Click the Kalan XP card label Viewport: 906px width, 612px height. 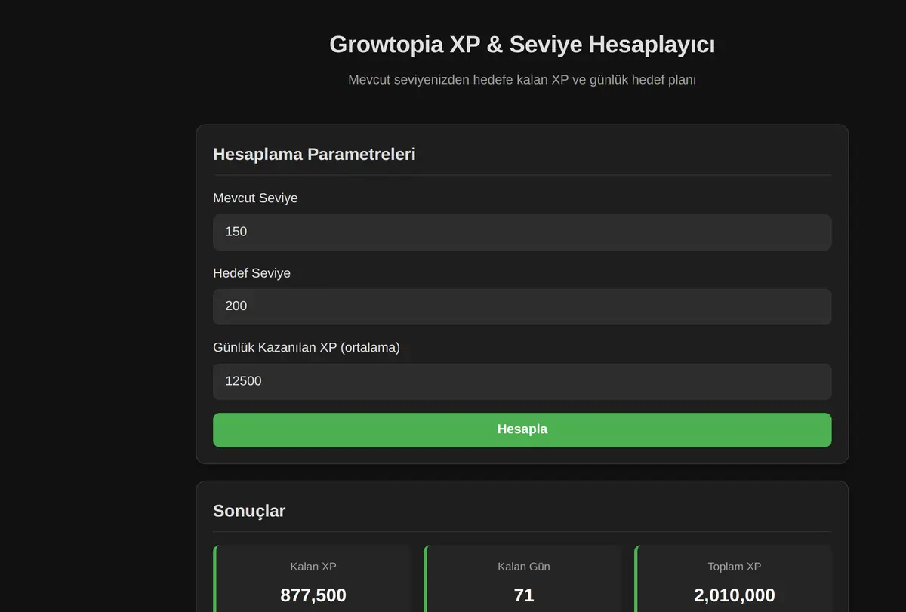[313, 567]
